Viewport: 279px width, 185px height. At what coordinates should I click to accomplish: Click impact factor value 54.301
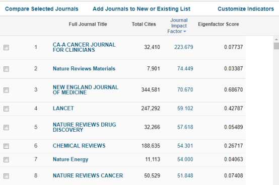(x=185, y=146)
